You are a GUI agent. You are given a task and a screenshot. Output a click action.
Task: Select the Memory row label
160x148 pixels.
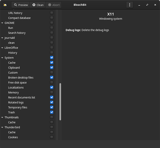(x=13, y=93)
